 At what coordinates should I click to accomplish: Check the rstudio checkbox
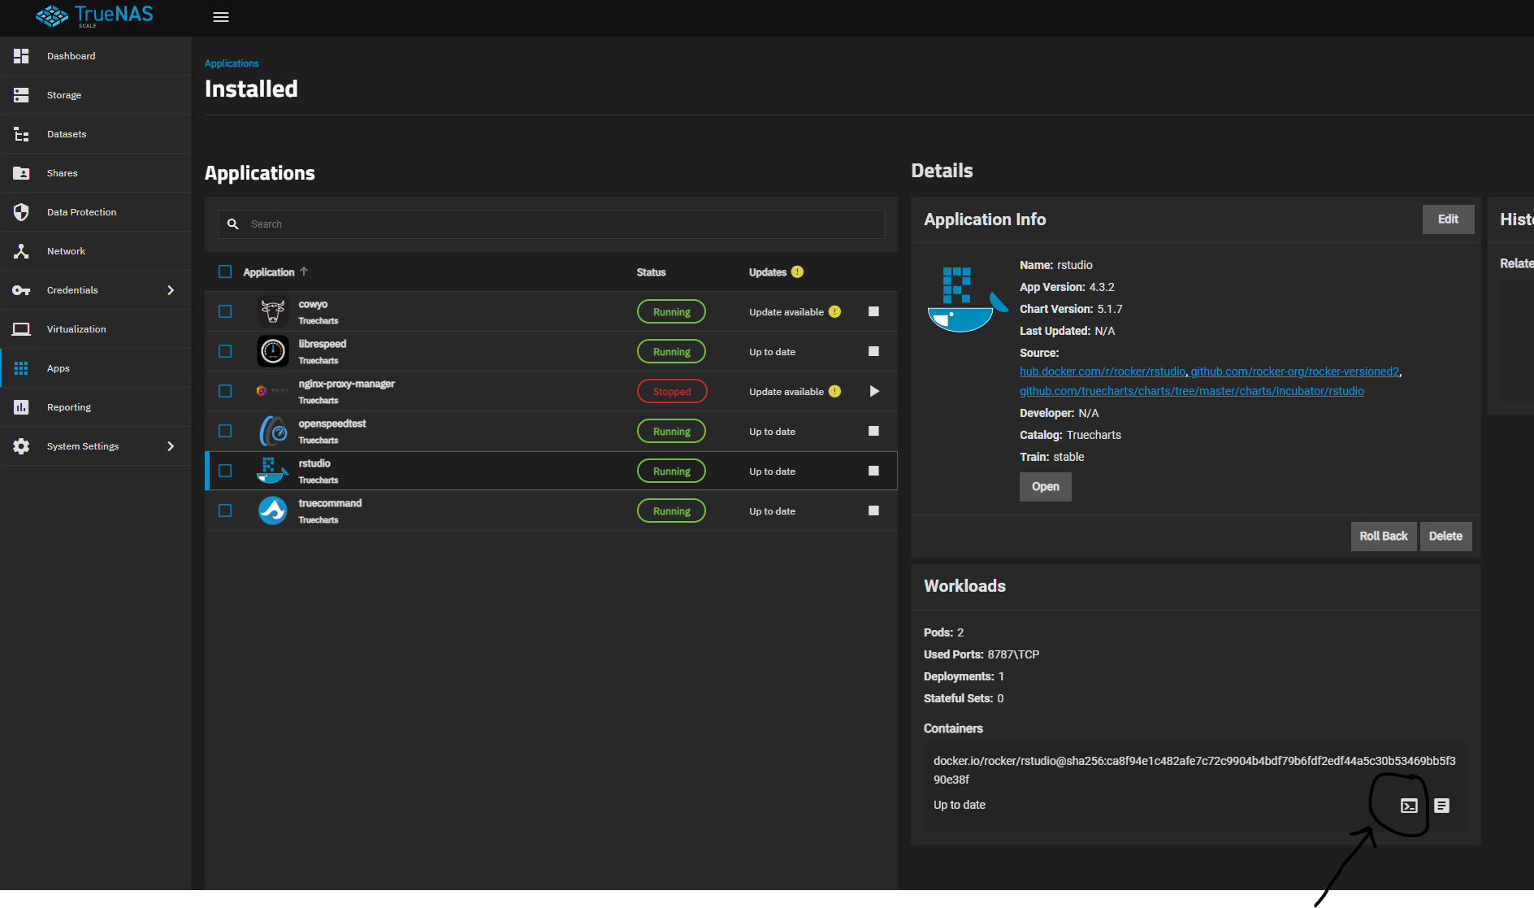point(225,471)
